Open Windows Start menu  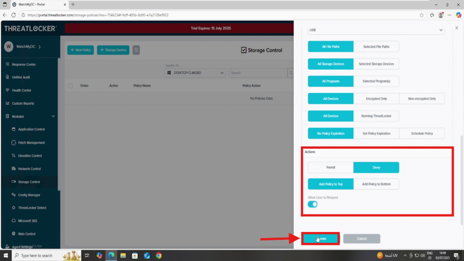coord(5,256)
